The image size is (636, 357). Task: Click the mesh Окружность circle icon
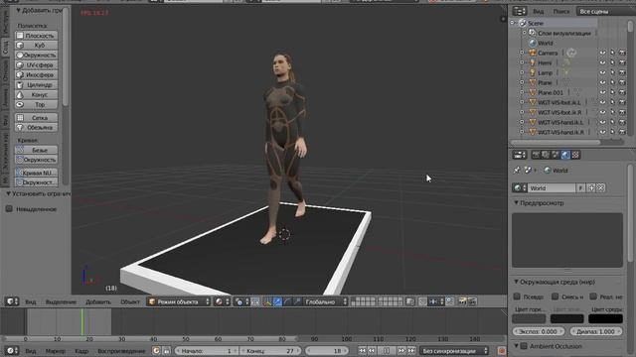[x=20, y=56]
